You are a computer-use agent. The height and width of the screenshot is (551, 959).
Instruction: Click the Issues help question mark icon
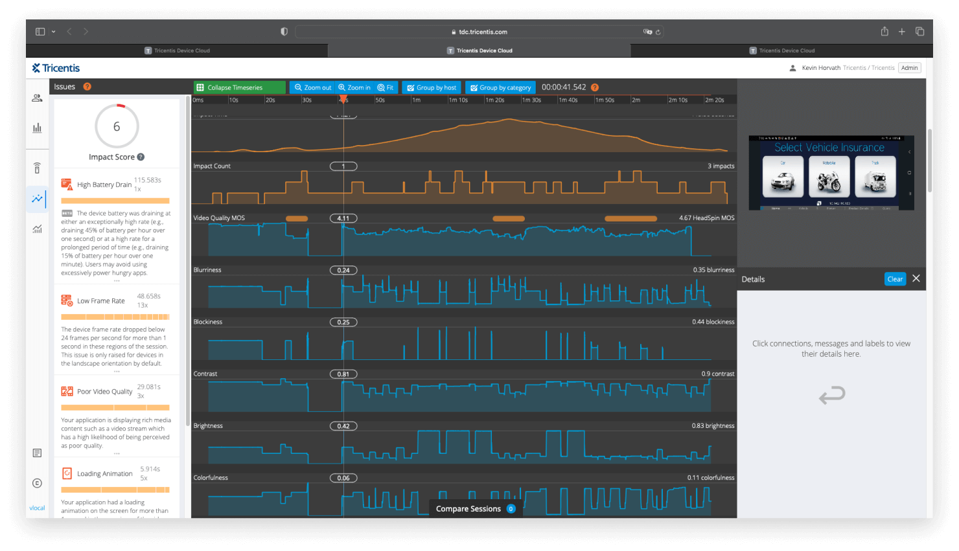87,87
